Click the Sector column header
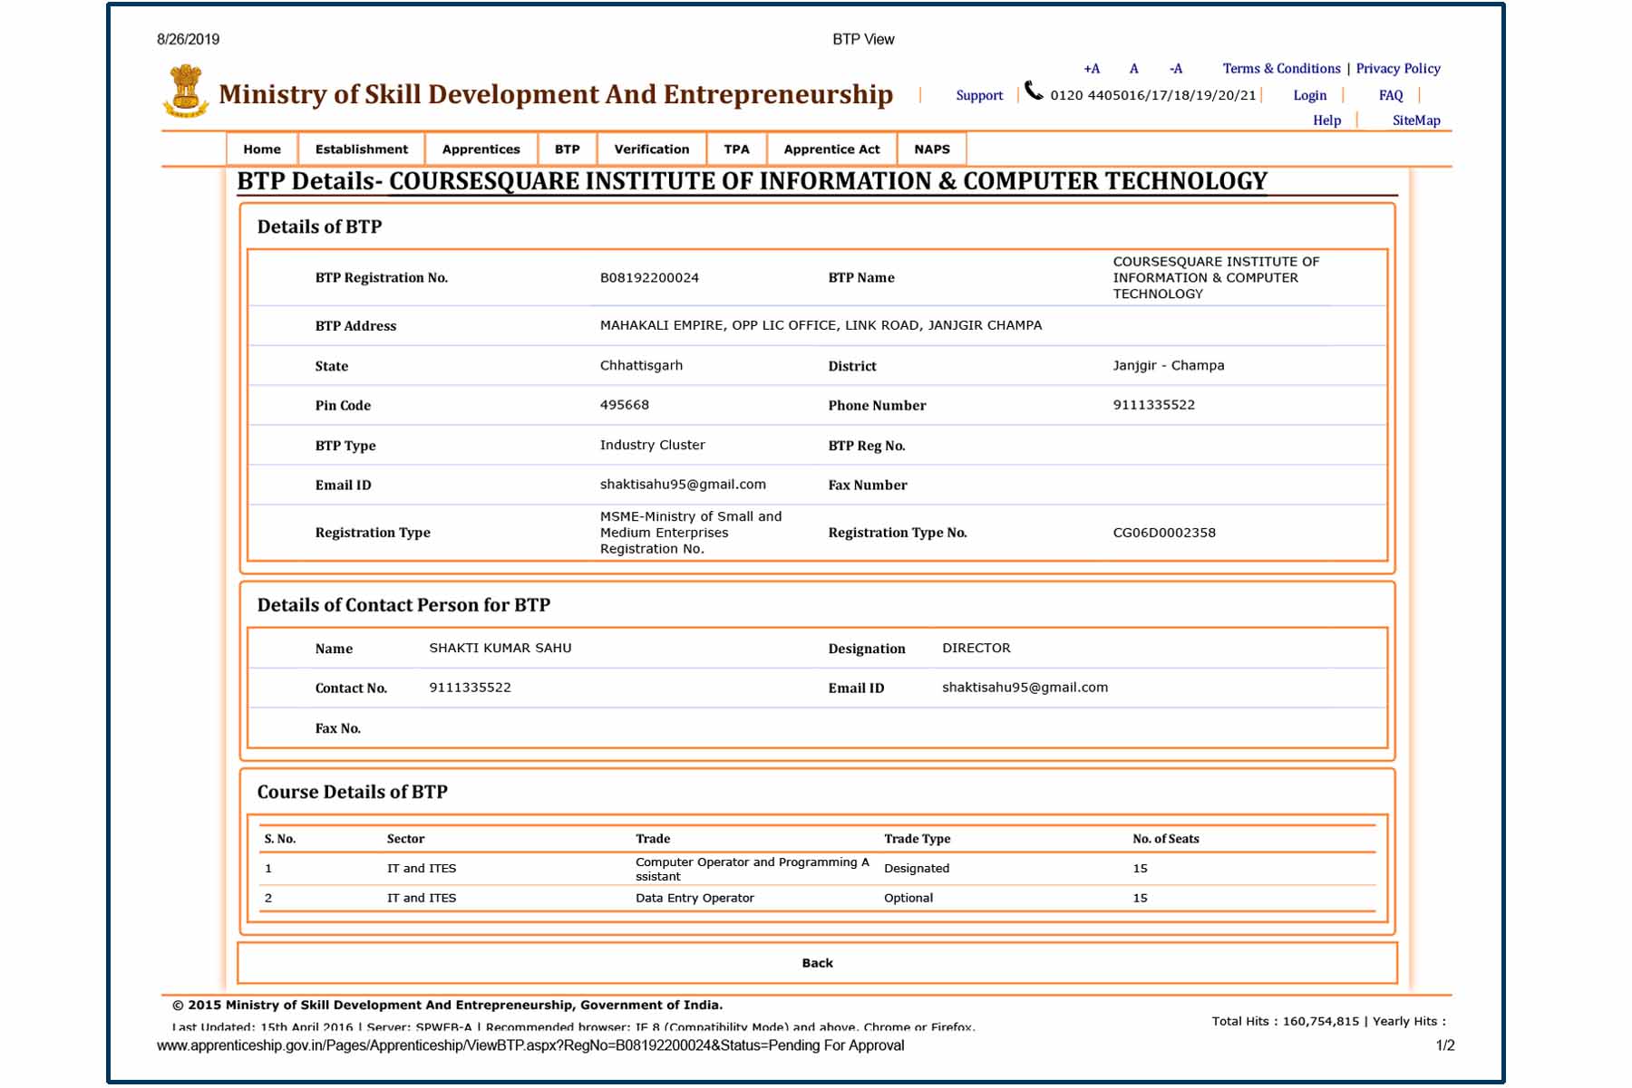Viewport: 1632px width, 1088px height. pyautogui.click(x=405, y=839)
